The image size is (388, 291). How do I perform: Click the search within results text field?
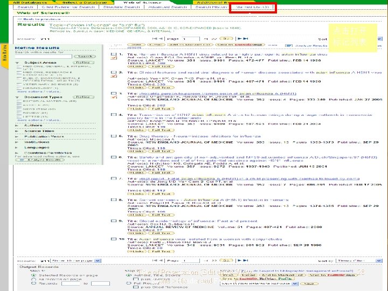click(43, 57)
